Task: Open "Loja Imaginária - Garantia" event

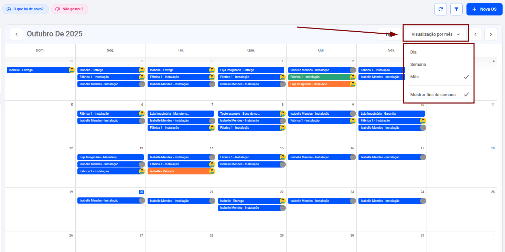Action: click(x=391, y=114)
